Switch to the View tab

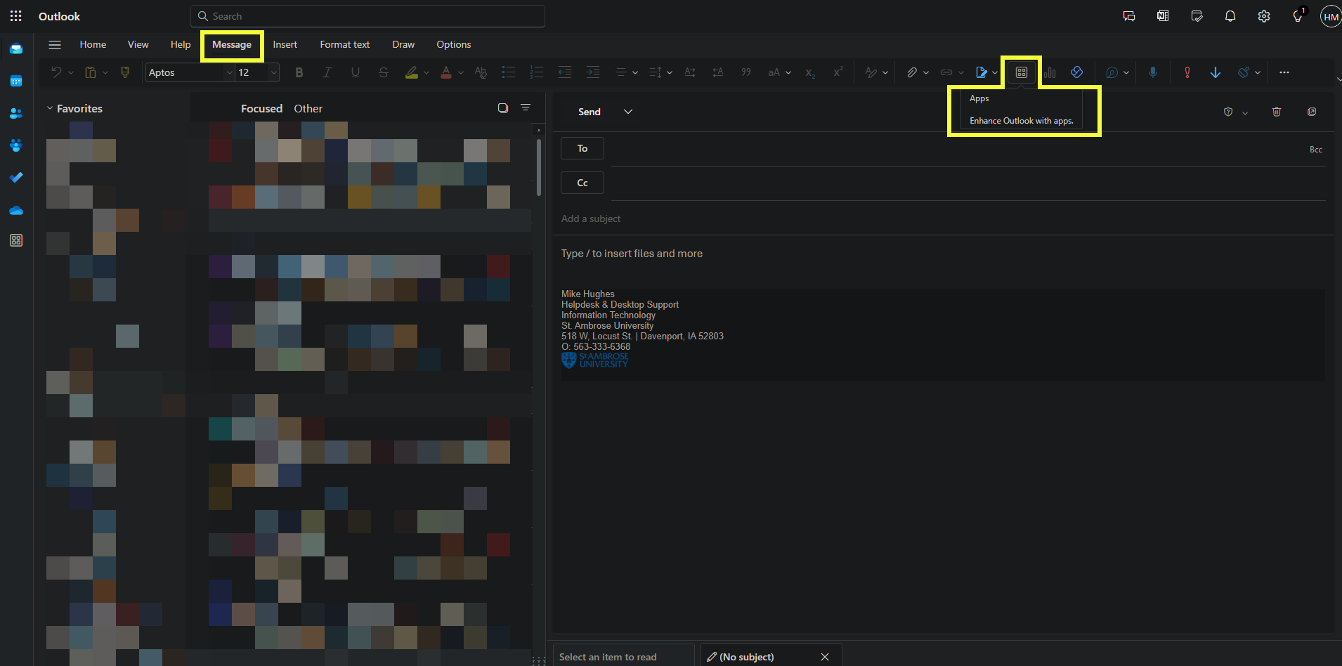pyautogui.click(x=138, y=44)
